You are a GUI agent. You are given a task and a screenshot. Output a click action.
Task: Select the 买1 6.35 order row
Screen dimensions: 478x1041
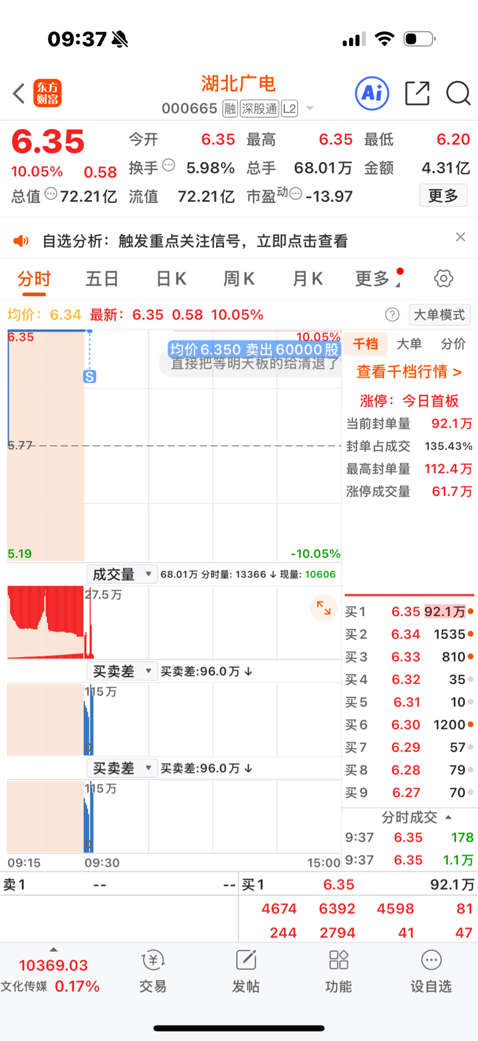click(x=409, y=612)
